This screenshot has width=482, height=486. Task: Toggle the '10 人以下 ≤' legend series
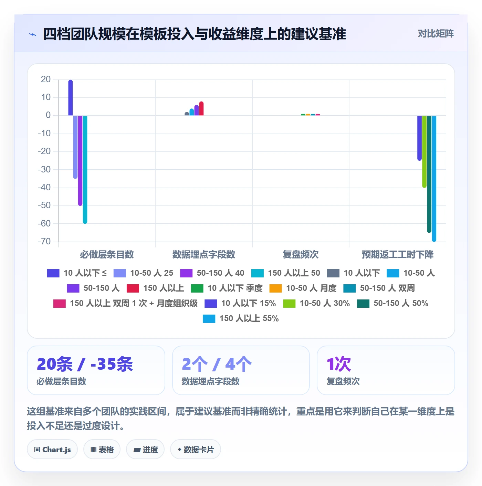click(x=77, y=273)
